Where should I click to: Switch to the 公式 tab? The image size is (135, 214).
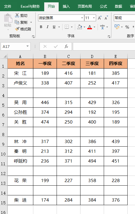pyautogui.click(x=103, y=7)
